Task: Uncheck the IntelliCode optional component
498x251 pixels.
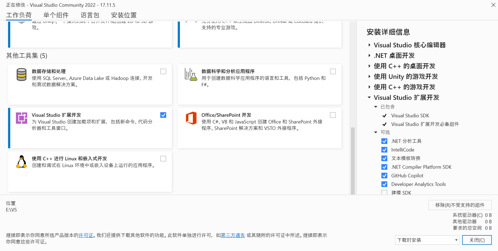Action: 384,150
